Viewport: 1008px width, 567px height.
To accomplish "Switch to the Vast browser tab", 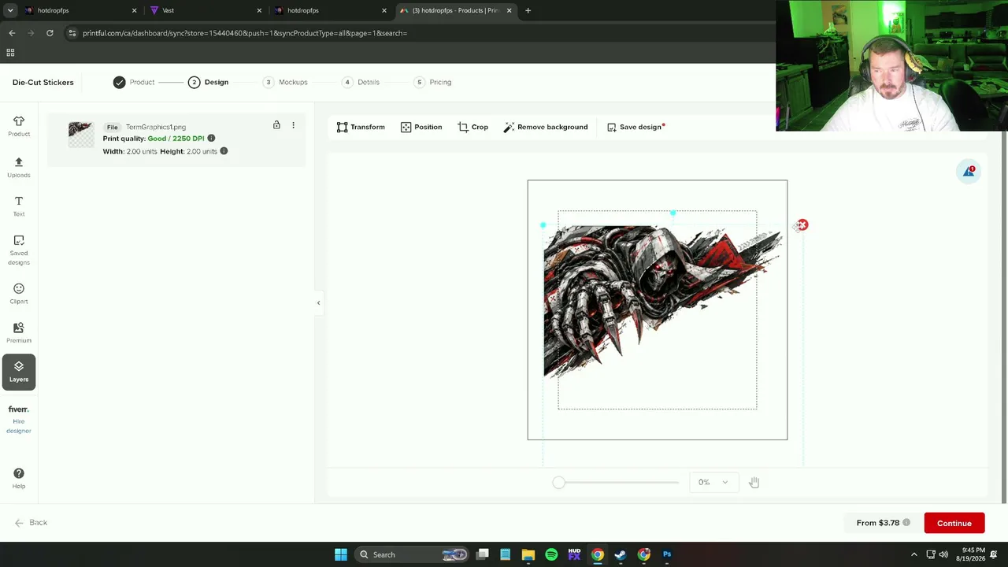I will click(x=203, y=10).
